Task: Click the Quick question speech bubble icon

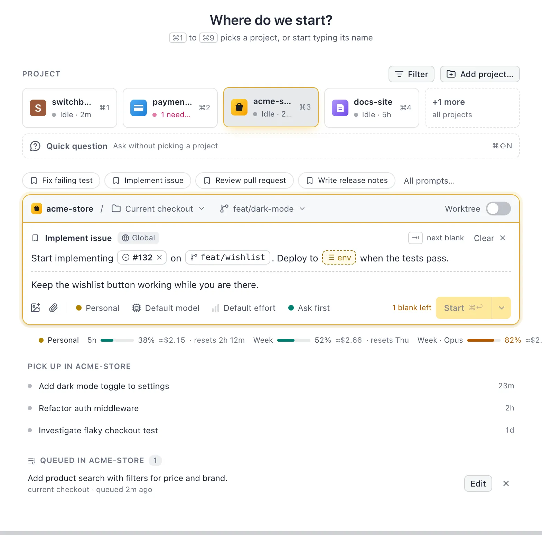Action: pos(35,146)
